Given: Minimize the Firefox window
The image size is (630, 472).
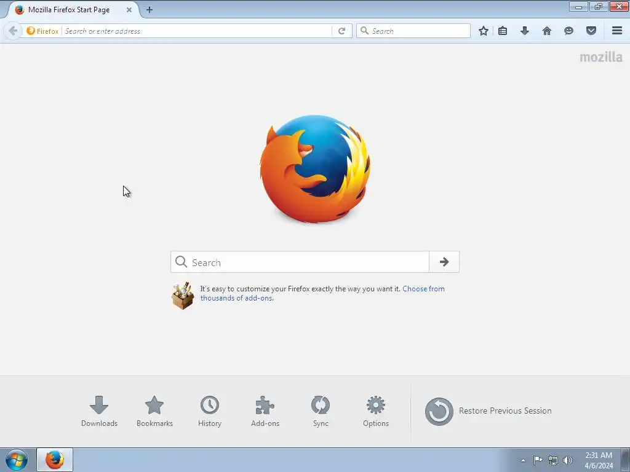Looking at the screenshot, I should point(578,7).
